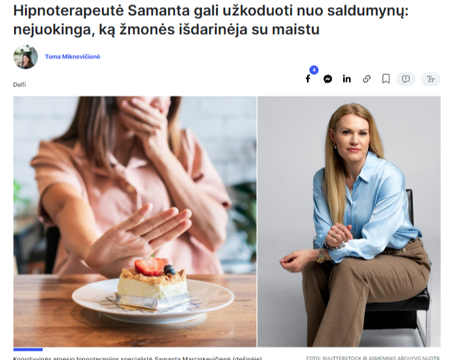The image size is (451, 360).
Task: Share the article on LinkedIn
Action: 347,79
